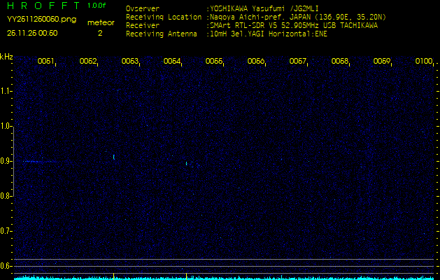Screen dimensions: 440x280
Task: Click the meteor count value 2
Action: pyautogui.click(x=100, y=33)
